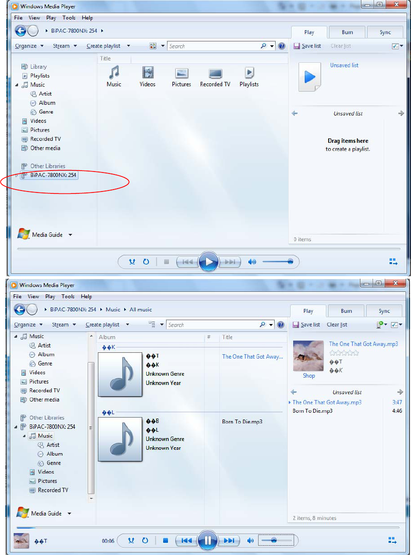This screenshot has width=411, height=555.
Task: Toggle shuffle in the bottom window player
Action: 131,540
